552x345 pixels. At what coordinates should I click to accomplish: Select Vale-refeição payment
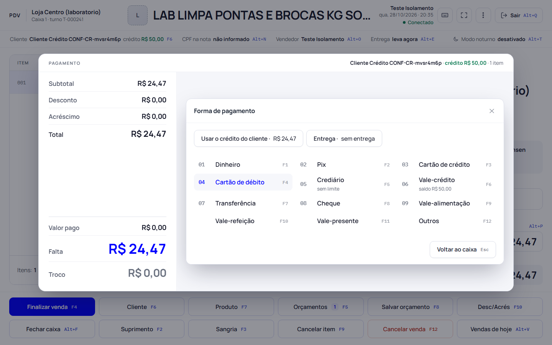(x=243, y=221)
